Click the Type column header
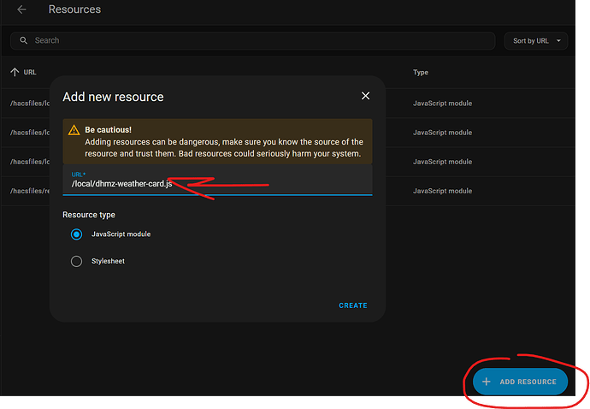The height and width of the screenshot is (409, 590). tap(421, 73)
